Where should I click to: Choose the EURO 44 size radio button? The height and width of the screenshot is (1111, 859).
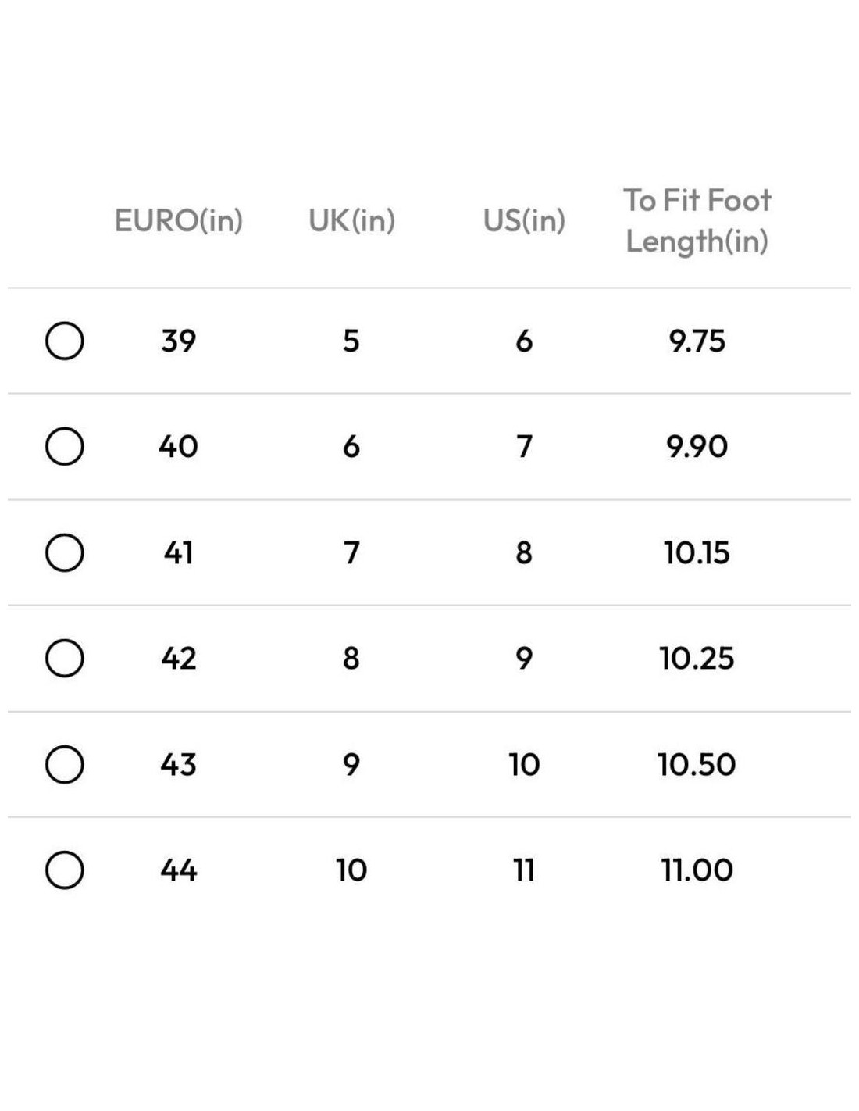tap(65, 870)
